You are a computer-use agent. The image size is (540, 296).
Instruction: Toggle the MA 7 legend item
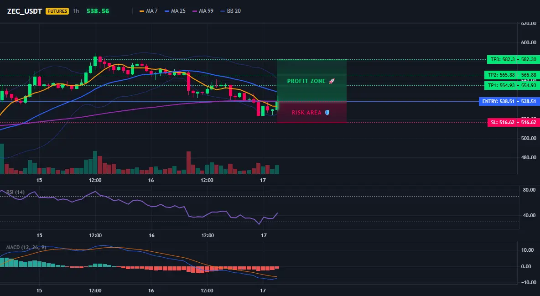point(148,11)
